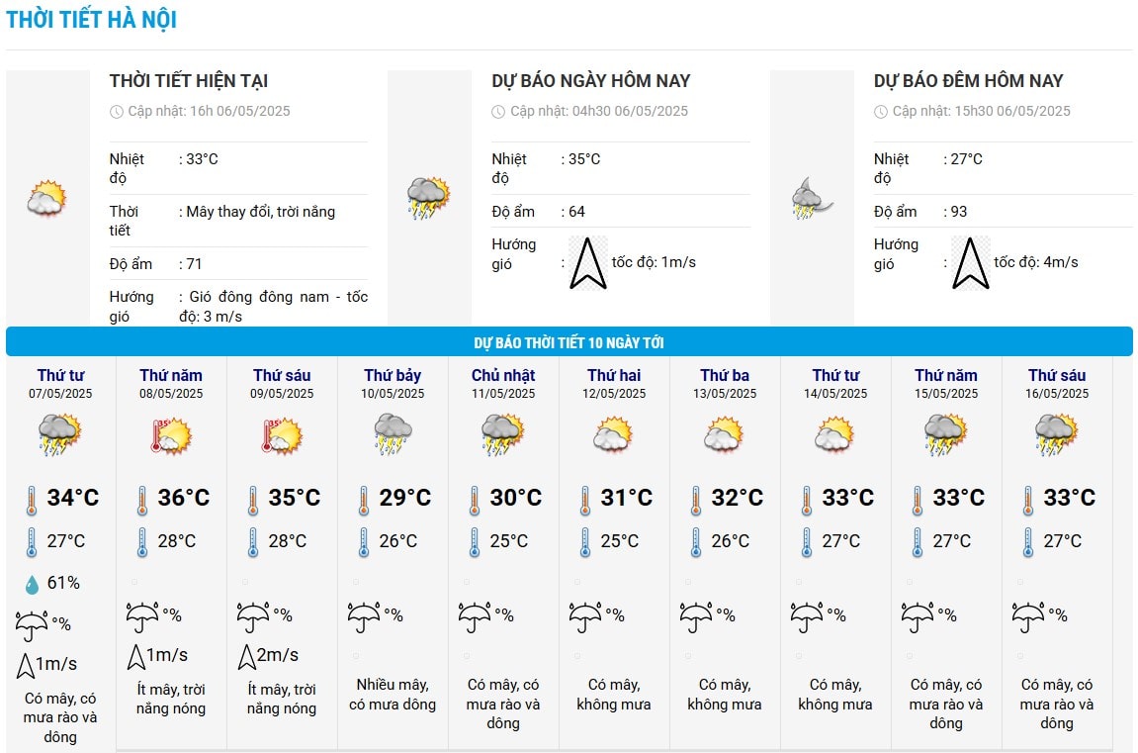Click wind direction arrow in tonight's forecast

[x=970, y=263]
